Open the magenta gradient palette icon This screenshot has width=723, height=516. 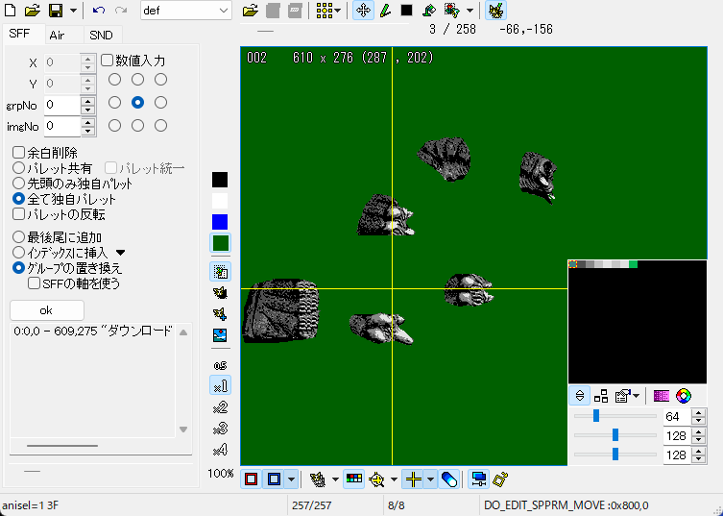662,396
